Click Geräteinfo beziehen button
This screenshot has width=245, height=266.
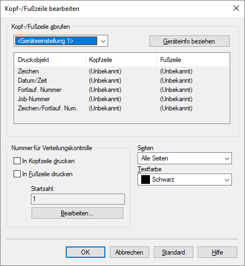coord(190,41)
